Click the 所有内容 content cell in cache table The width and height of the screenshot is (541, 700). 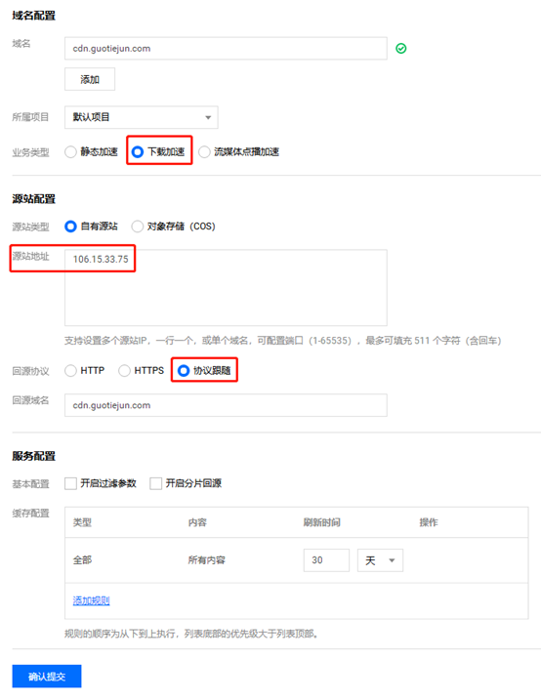pyautogui.click(x=206, y=560)
